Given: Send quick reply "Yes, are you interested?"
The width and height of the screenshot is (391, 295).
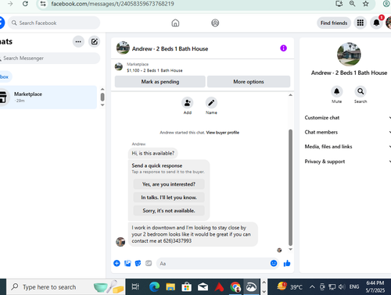Looking at the screenshot, I should [x=169, y=184].
